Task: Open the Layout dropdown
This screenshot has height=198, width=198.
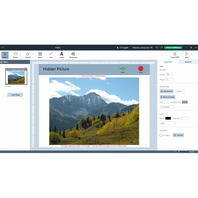Action: point(169,75)
